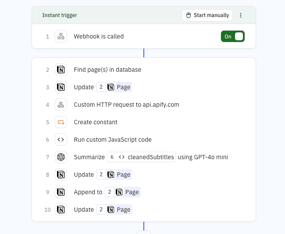Select the Page chip in Append to step
Viewport: 285px width, 234px height.
tap(122, 192)
